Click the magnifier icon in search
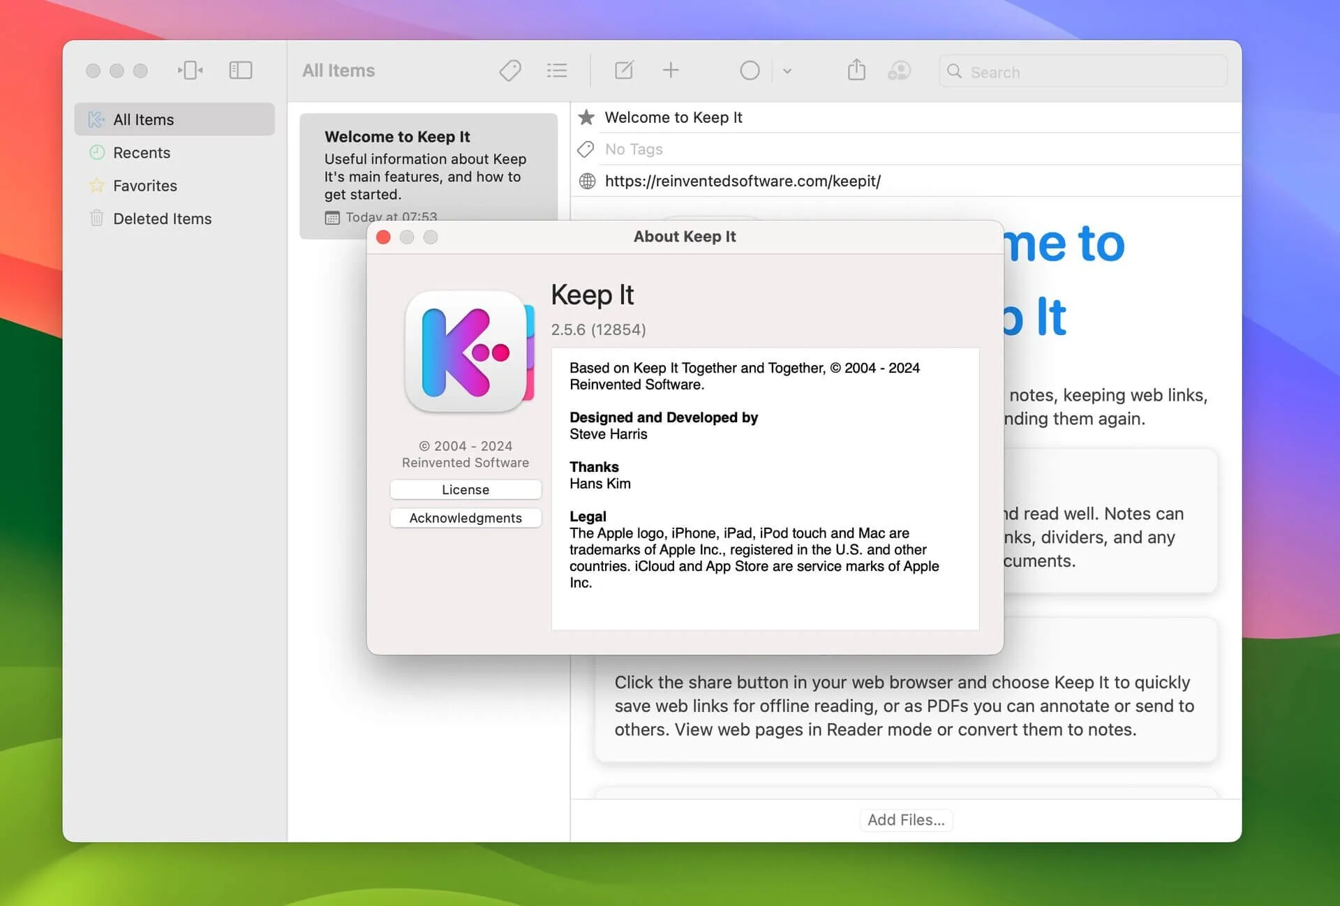Screen dimensions: 1340x906 [x=955, y=72]
